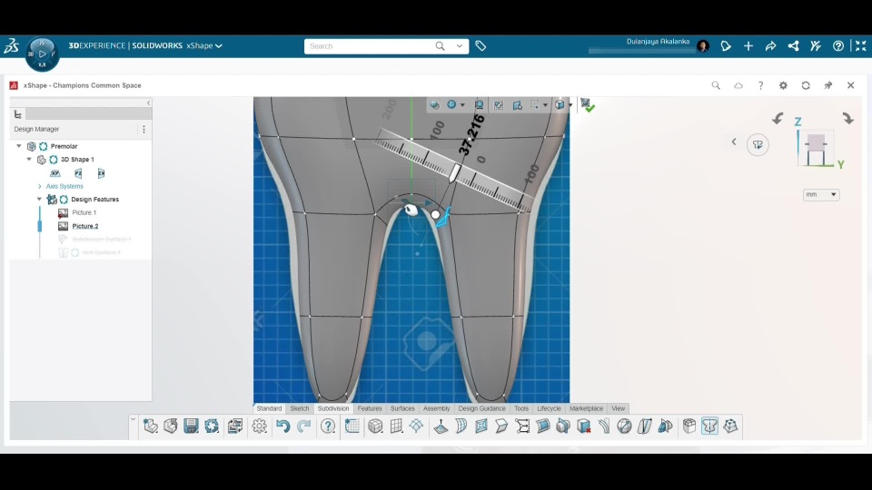Refresh the xShape widget
The width and height of the screenshot is (872, 490).
(806, 85)
